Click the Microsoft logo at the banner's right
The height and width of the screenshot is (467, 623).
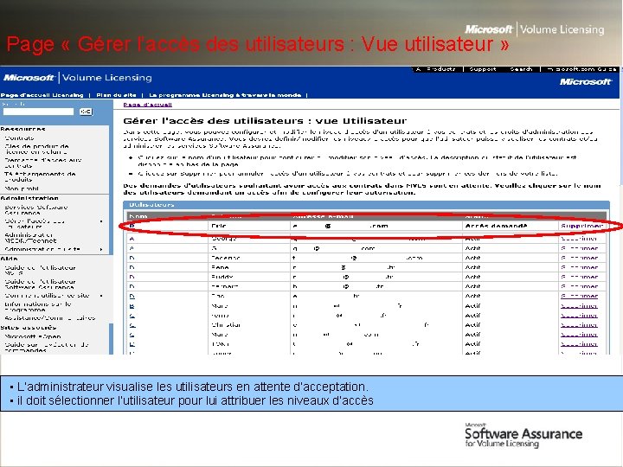(x=585, y=82)
